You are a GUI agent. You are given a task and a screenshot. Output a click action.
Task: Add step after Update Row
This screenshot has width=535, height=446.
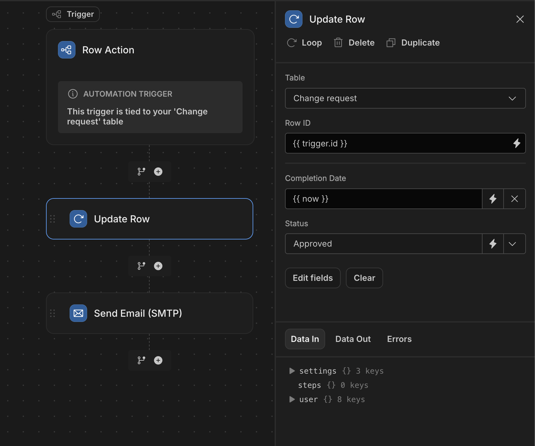158,266
